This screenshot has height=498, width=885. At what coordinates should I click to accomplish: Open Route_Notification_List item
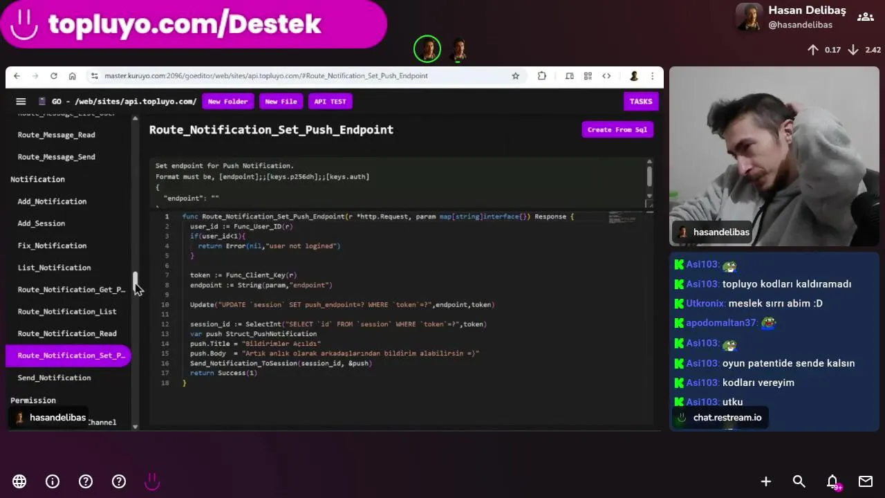tap(67, 312)
